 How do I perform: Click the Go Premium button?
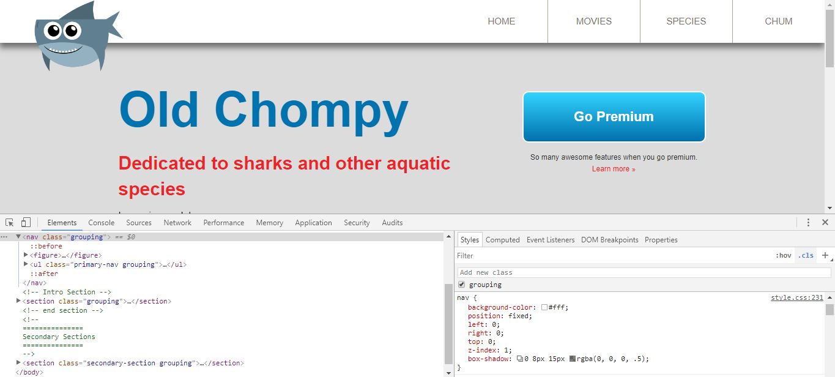tap(614, 117)
